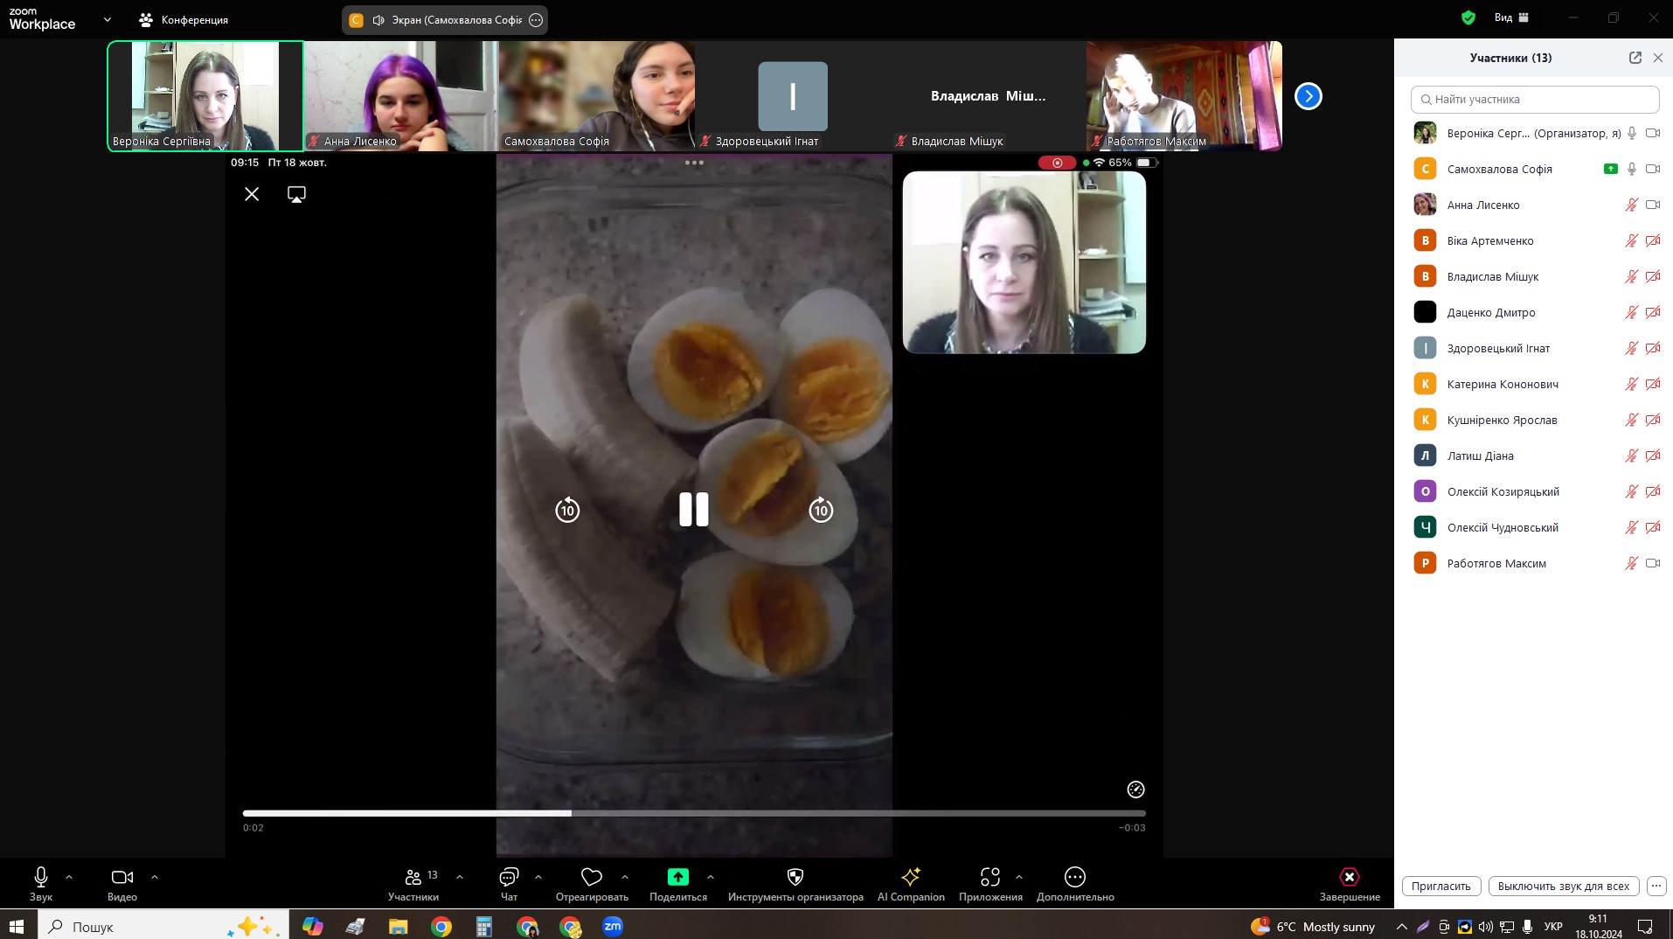1673x939 pixels.
Task: Open the Конференция meeting info menu
Action: (x=184, y=19)
